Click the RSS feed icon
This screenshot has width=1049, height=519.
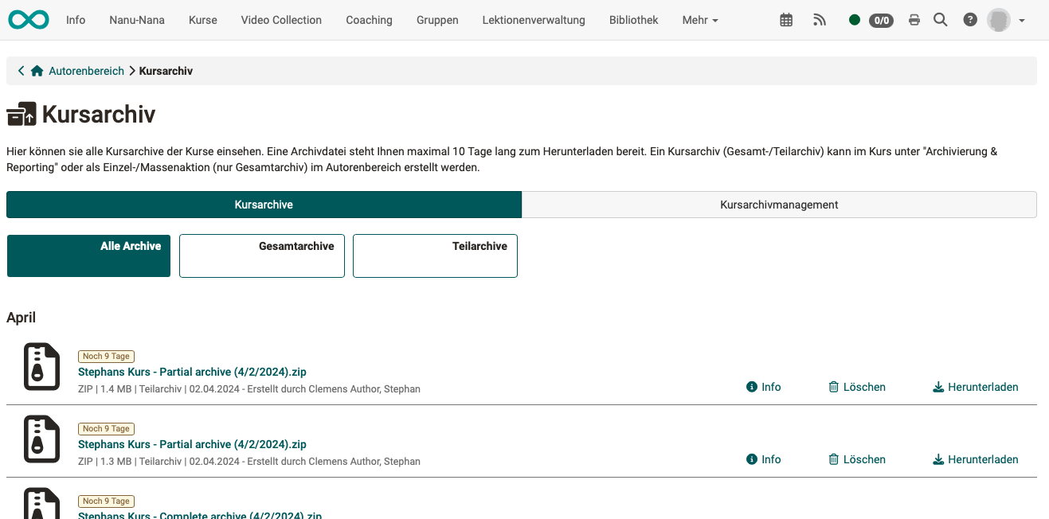click(820, 20)
